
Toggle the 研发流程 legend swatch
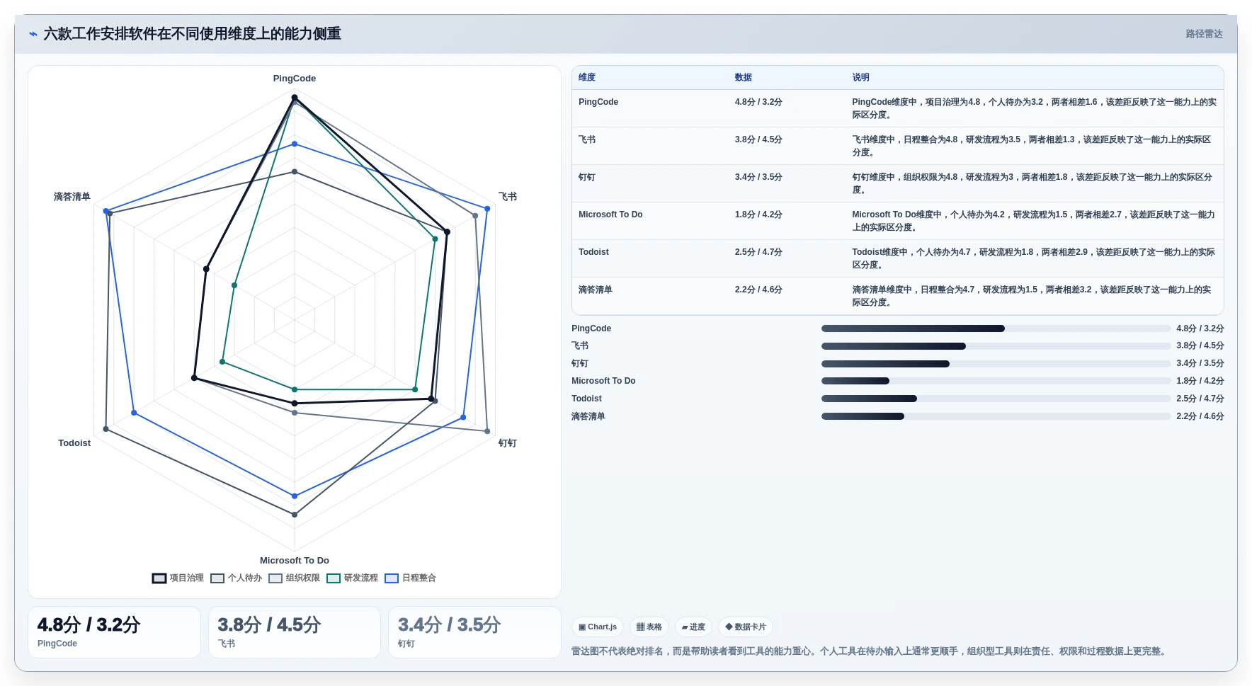coord(334,578)
